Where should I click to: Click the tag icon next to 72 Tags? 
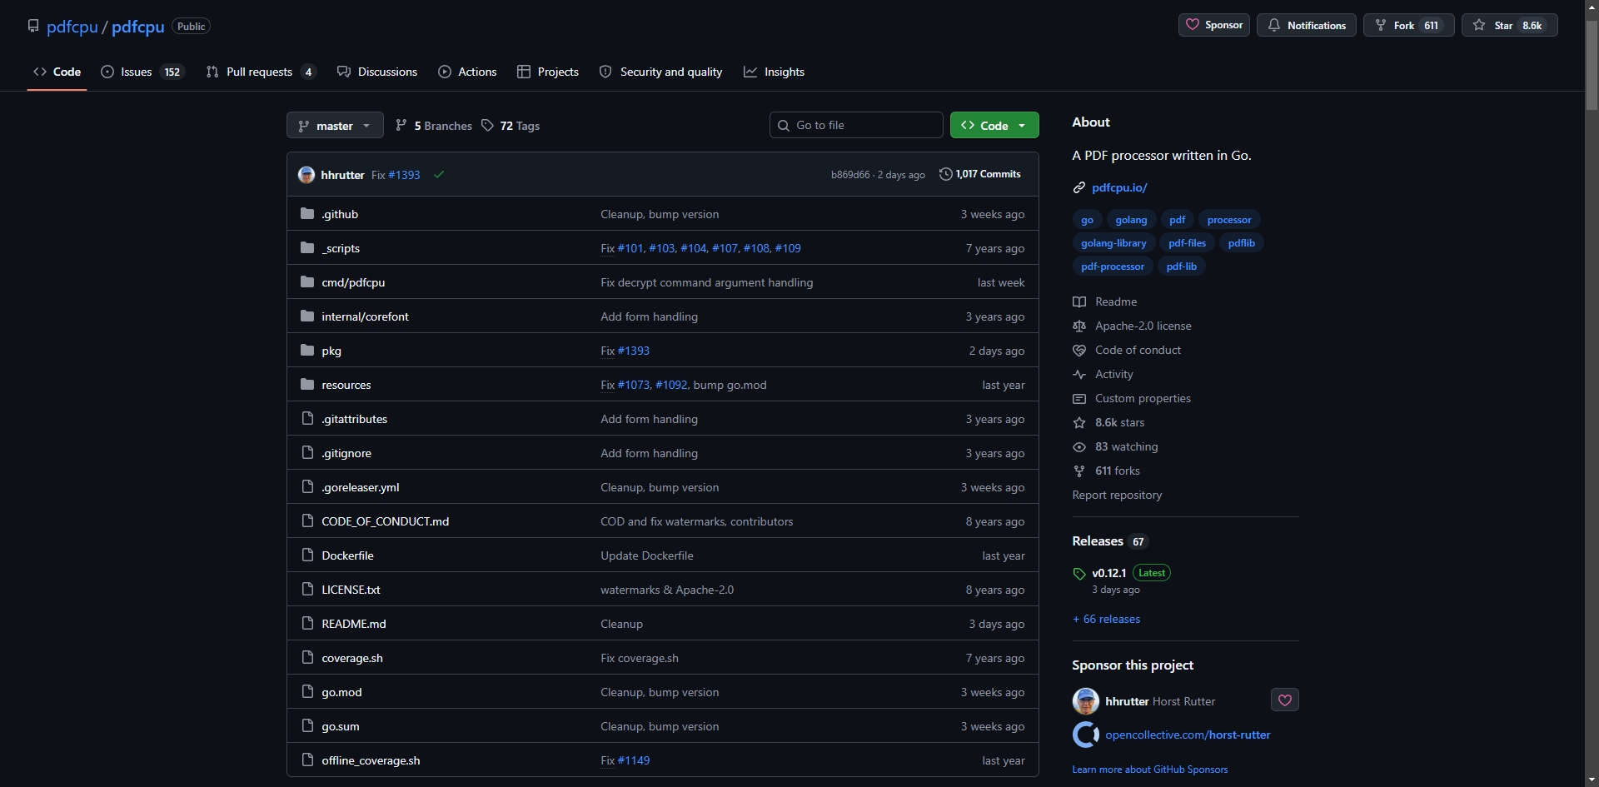pyautogui.click(x=487, y=125)
